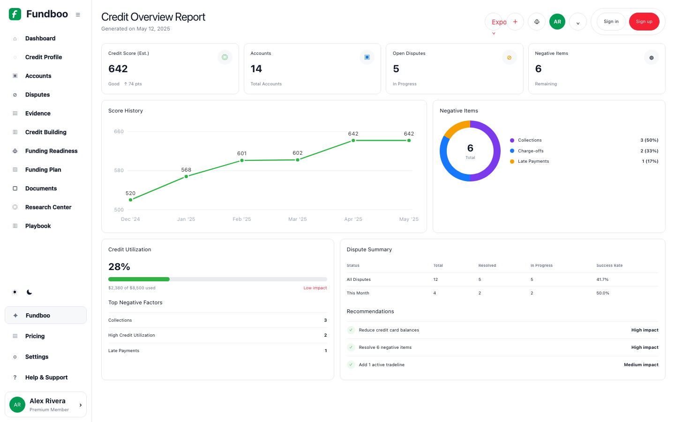Open Pricing page link
The height and width of the screenshot is (422, 675).
[x=46, y=336]
